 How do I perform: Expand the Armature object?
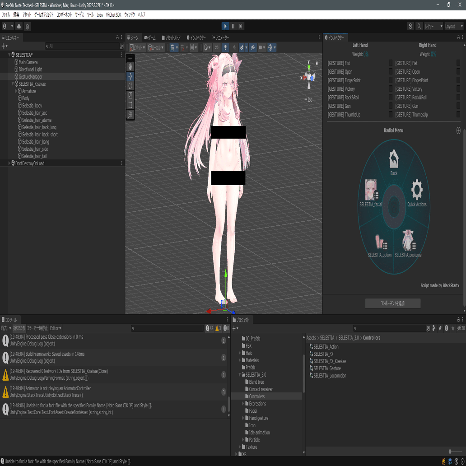[x=16, y=91]
